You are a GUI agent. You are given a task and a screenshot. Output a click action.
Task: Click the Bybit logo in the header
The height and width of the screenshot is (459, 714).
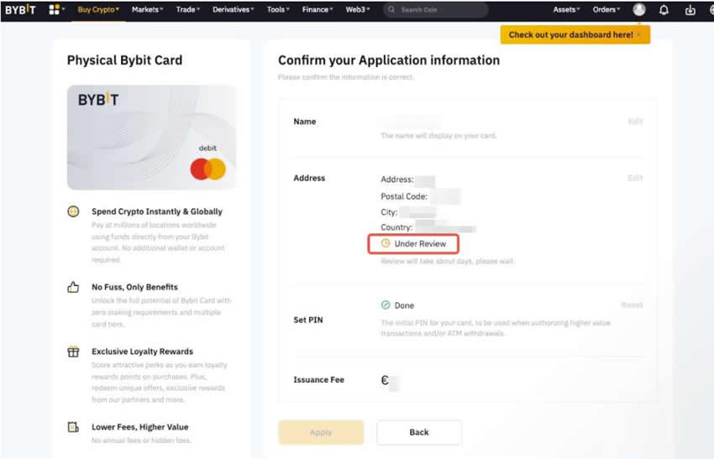tap(20, 10)
